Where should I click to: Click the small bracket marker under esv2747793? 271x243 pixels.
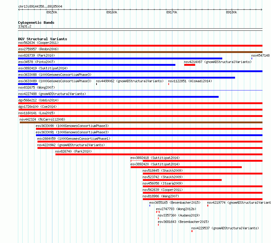[158, 212]
